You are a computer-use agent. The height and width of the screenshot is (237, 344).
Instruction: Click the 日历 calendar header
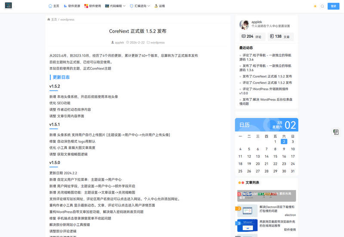tap(267, 125)
